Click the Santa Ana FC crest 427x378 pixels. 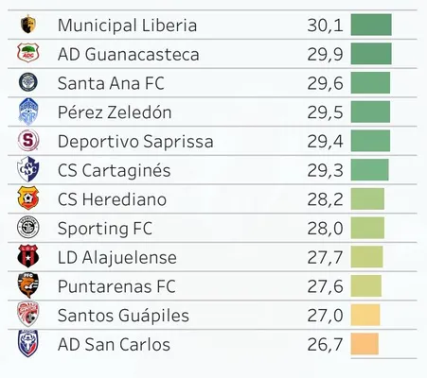point(28,82)
